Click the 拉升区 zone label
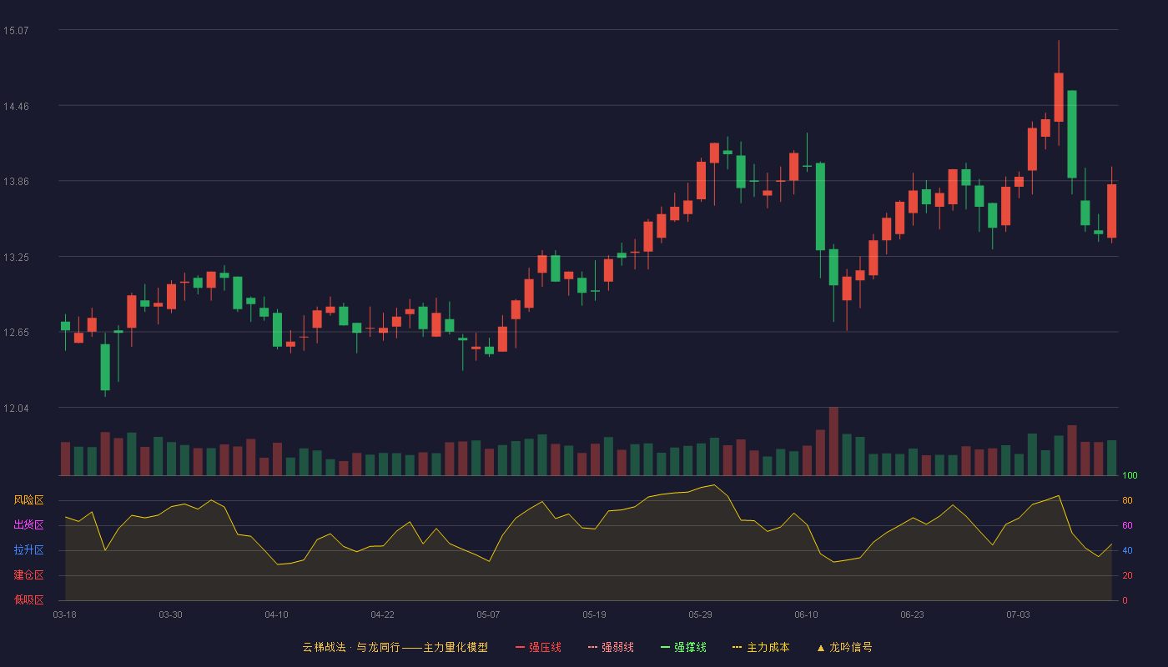Viewport: 1168px width, 667px height. click(x=28, y=550)
